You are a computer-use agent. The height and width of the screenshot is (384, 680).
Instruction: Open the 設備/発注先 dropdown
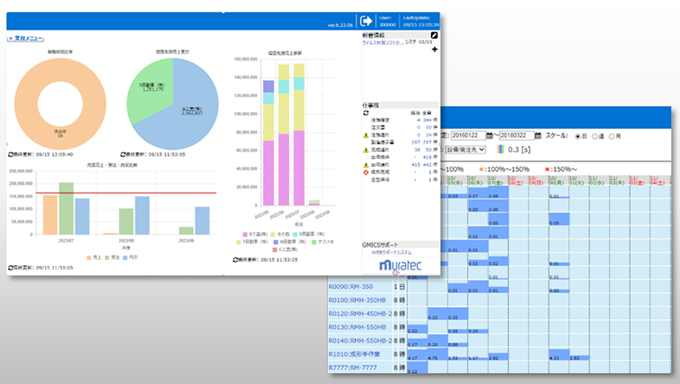tap(464, 149)
